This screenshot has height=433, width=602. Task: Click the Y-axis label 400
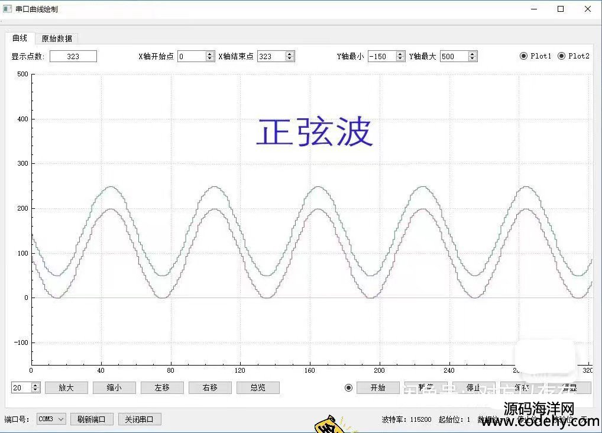pos(22,119)
